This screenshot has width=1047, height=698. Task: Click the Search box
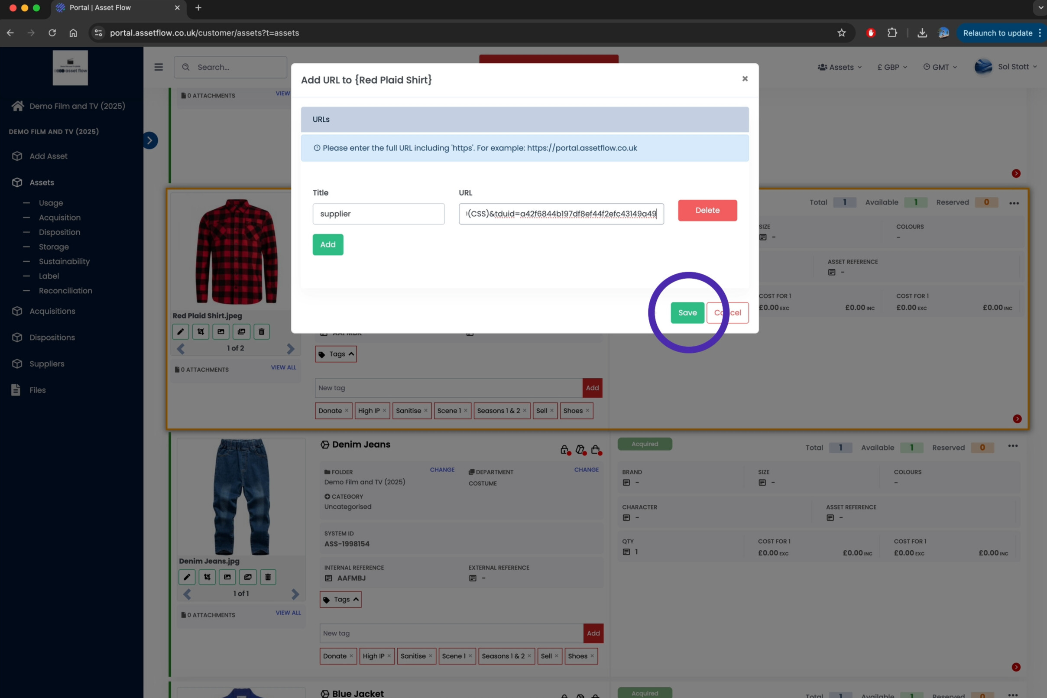pos(230,67)
